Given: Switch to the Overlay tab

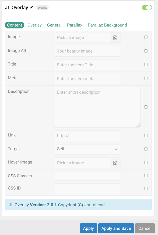Looking at the screenshot, I should [x=34, y=25].
